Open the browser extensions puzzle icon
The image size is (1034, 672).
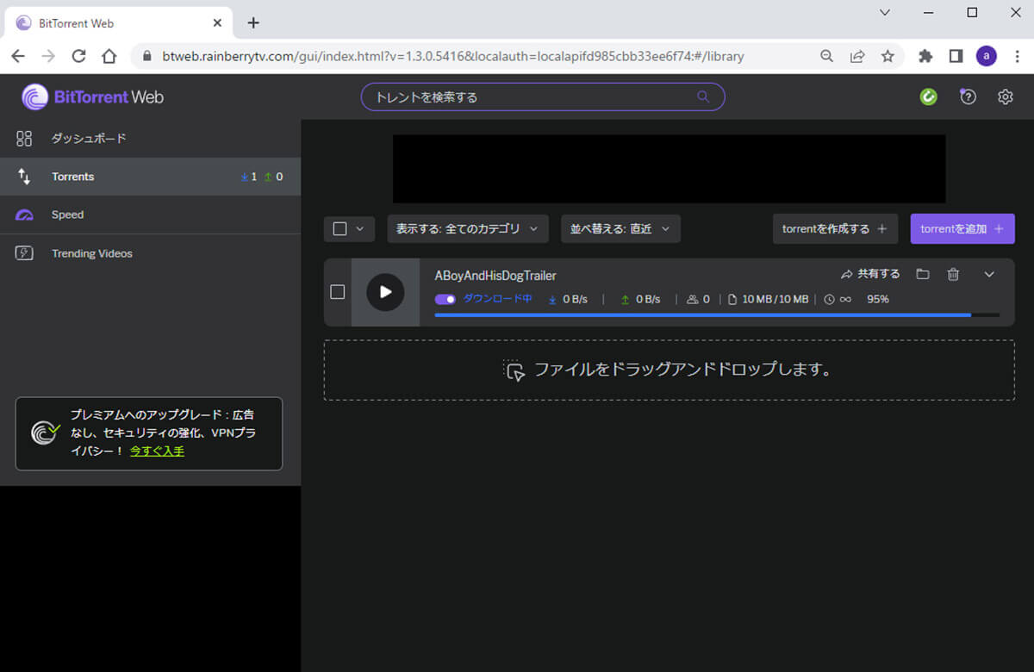pyautogui.click(x=925, y=56)
